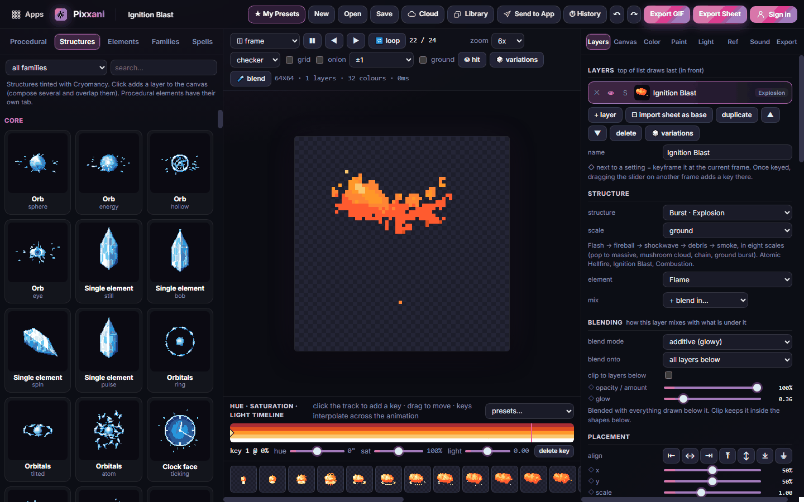Align layer to the top edge
The height and width of the screenshot is (502, 804).
[728, 456]
